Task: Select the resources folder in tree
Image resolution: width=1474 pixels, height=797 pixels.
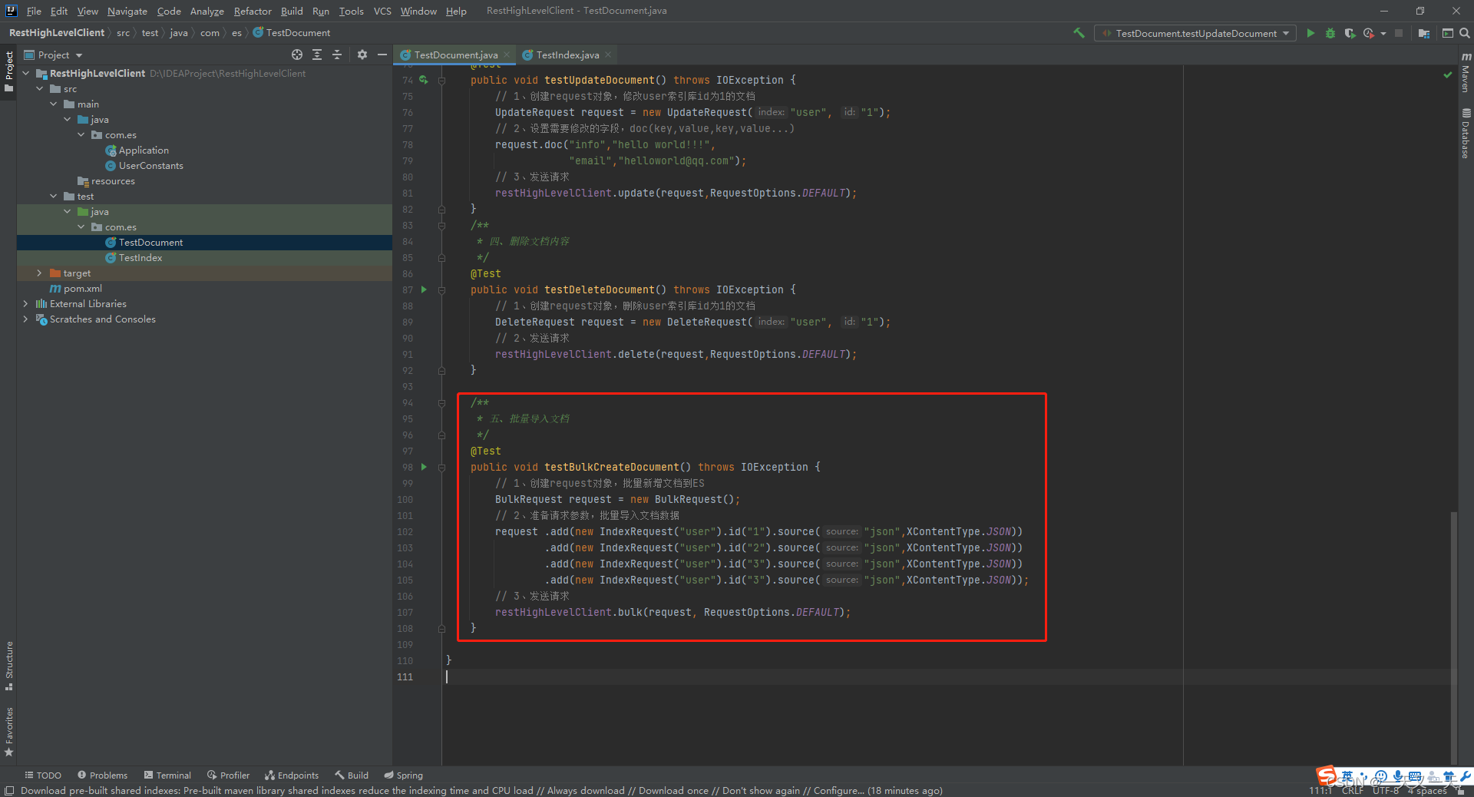Action: (x=113, y=181)
